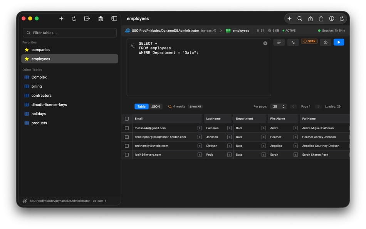Open the search icon in the top toolbar
Viewport: 366px width, 229px height.
(x=300, y=18)
